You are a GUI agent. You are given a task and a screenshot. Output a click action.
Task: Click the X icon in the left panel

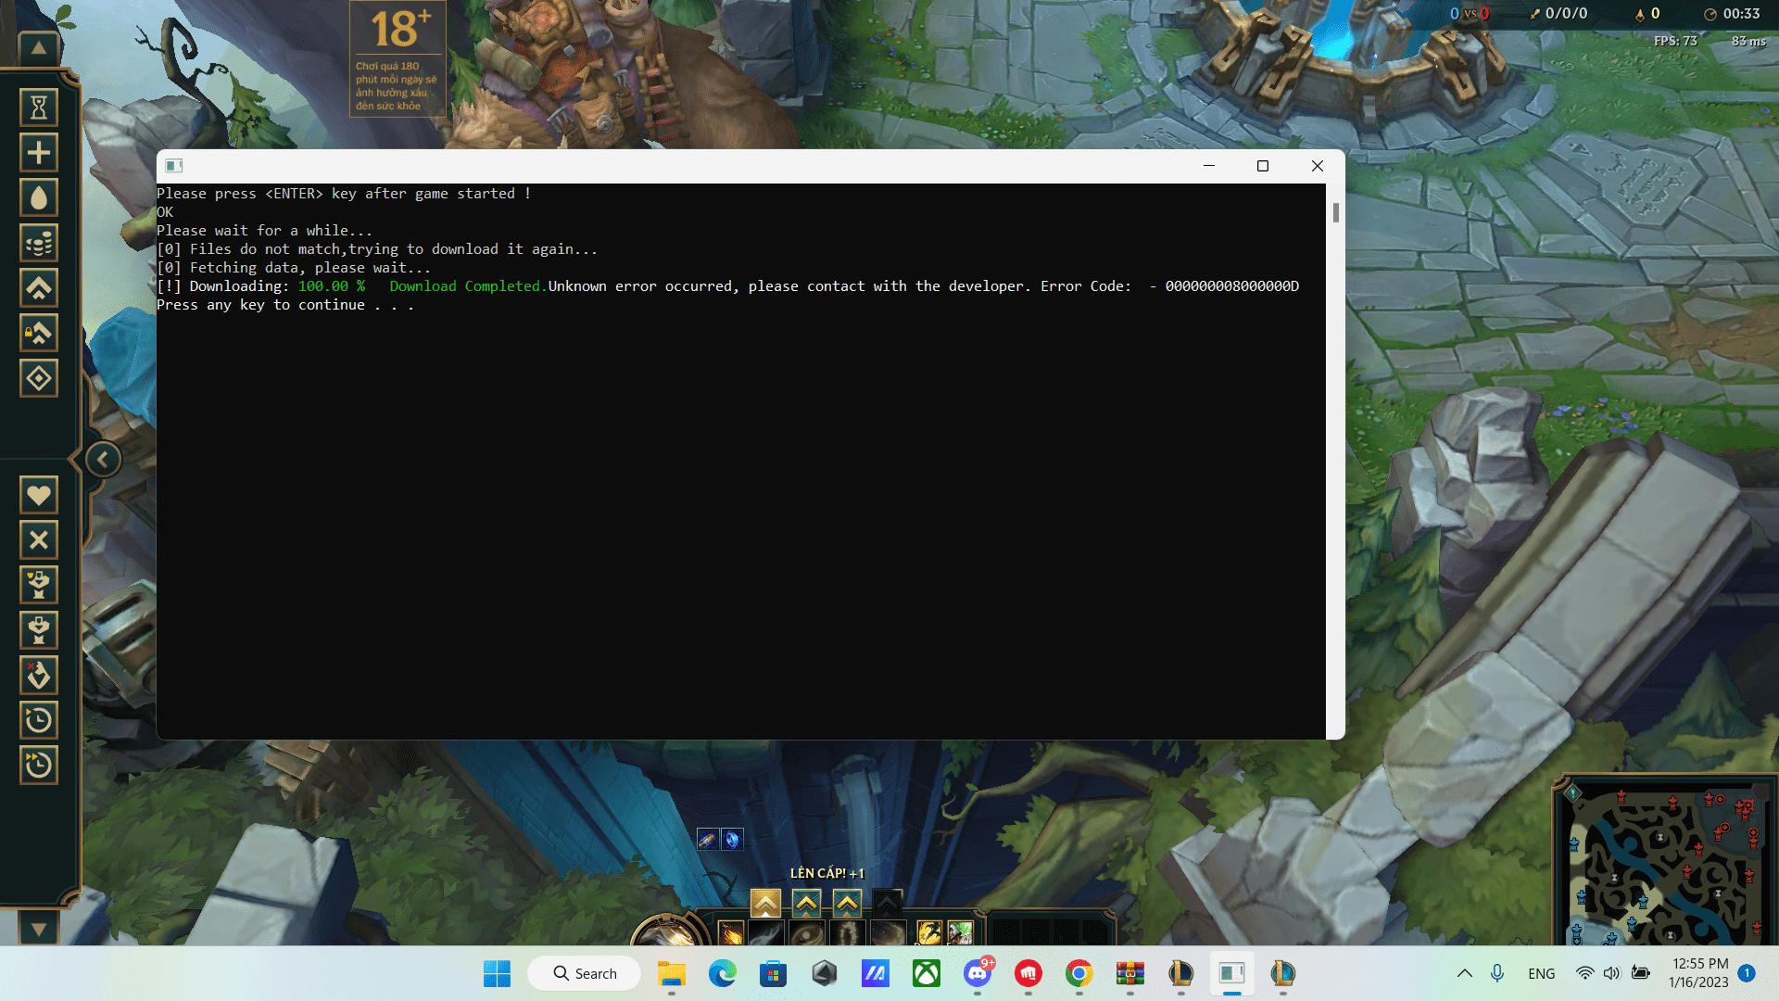[x=39, y=539]
